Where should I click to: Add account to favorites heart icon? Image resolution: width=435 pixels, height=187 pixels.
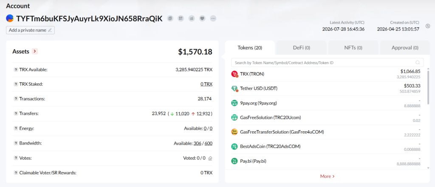[203, 18]
